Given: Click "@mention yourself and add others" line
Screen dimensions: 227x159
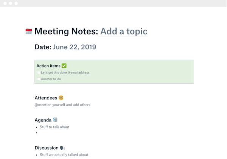Looking at the screenshot, I should point(62,105).
